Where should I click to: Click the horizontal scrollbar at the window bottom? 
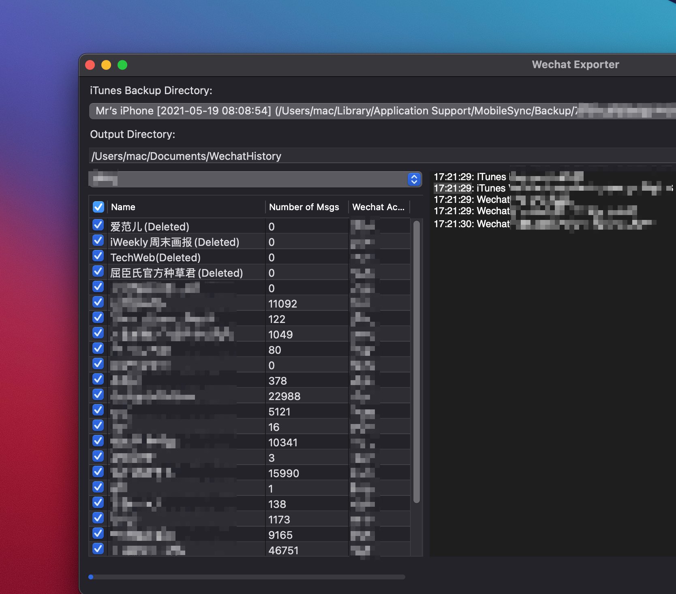(x=247, y=576)
